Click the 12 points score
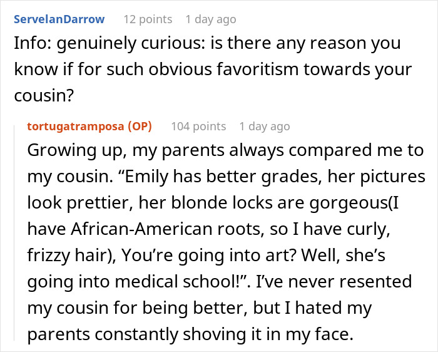438x352 pixels. (x=148, y=19)
